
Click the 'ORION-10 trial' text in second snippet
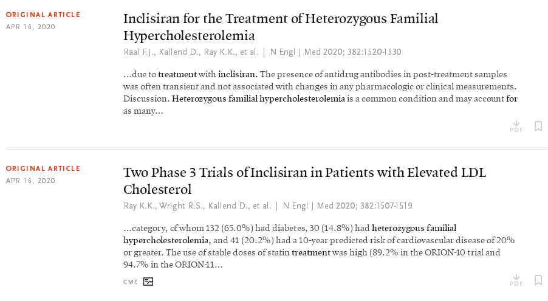coord(451,252)
